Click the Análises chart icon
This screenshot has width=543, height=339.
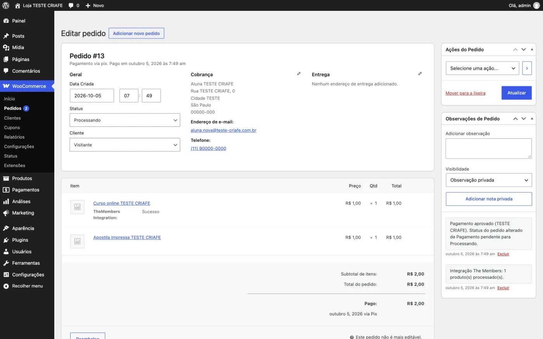[x=6, y=201]
